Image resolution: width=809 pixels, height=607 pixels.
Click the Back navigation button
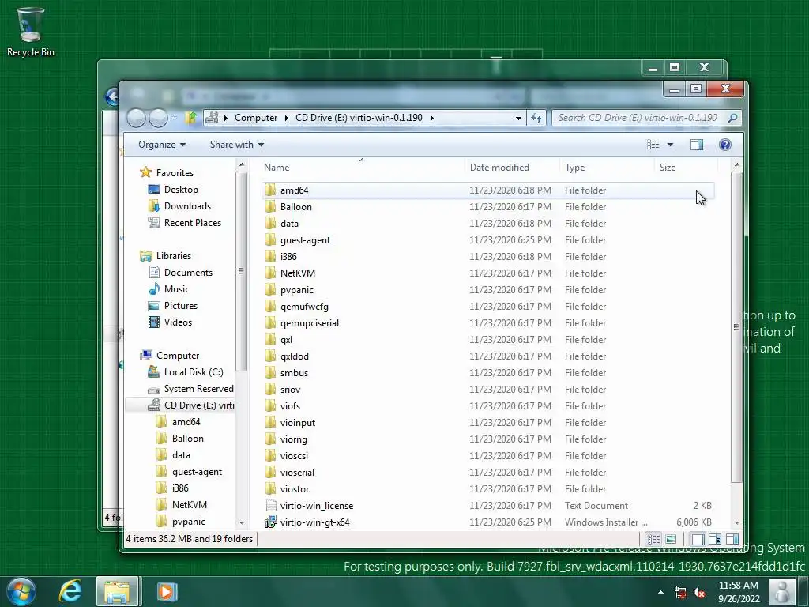pos(136,119)
